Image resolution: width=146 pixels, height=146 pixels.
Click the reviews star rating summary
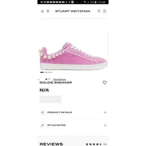click(96, 144)
